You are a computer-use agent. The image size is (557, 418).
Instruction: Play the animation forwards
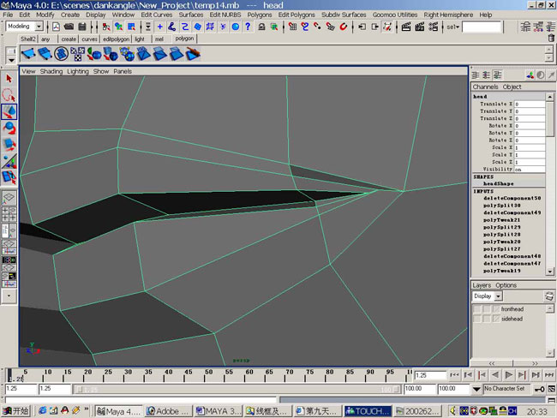(x=509, y=374)
